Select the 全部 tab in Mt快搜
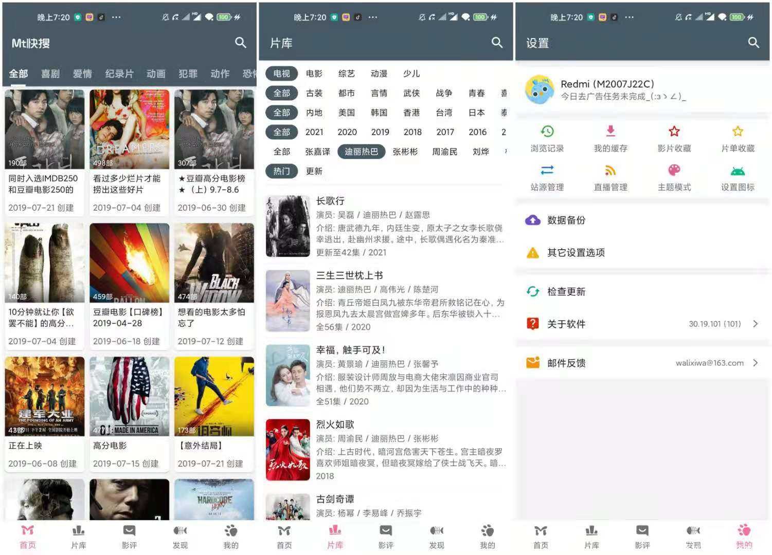772x555 pixels. tap(19, 73)
